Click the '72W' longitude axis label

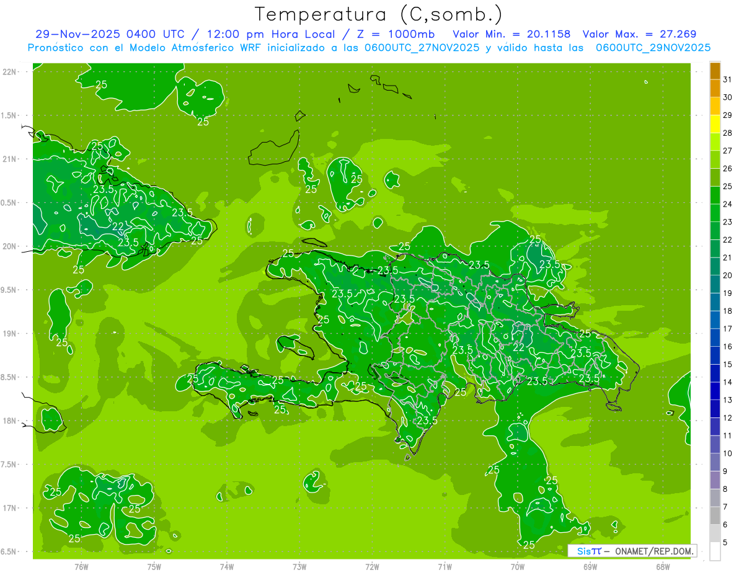pos(372,566)
